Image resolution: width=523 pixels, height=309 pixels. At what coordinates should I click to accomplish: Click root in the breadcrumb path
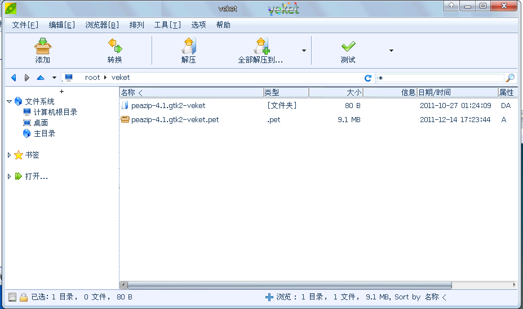(92, 78)
